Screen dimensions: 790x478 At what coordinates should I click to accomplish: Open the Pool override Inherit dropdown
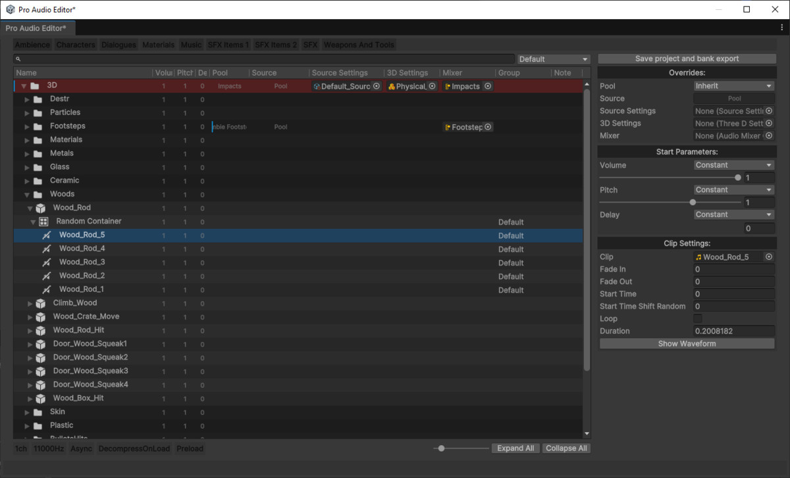(734, 86)
